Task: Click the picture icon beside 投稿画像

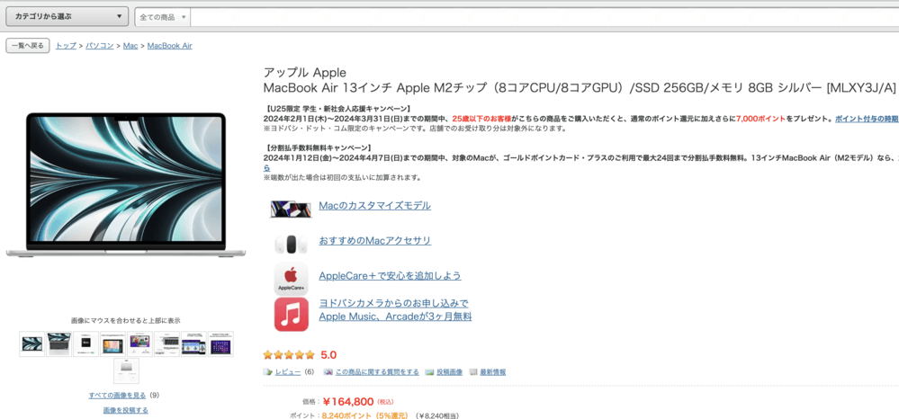Action: pos(429,372)
